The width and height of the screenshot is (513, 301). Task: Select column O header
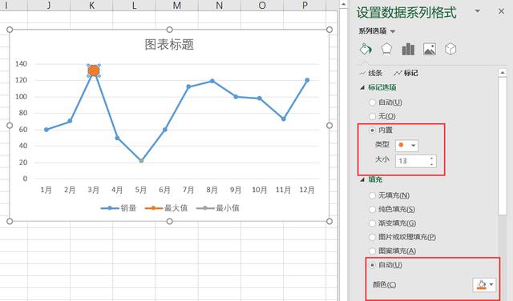(x=262, y=5)
